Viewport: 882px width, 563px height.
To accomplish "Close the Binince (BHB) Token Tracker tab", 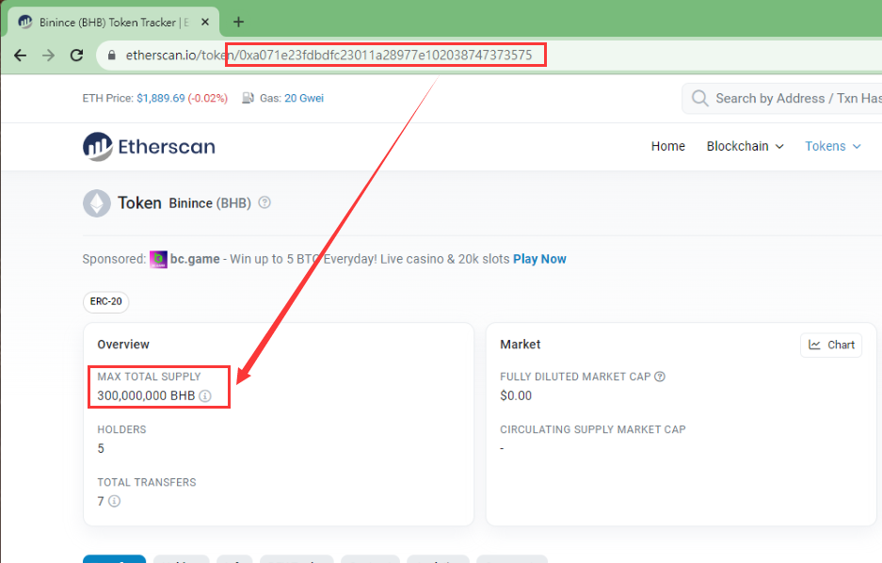I will (x=205, y=22).
